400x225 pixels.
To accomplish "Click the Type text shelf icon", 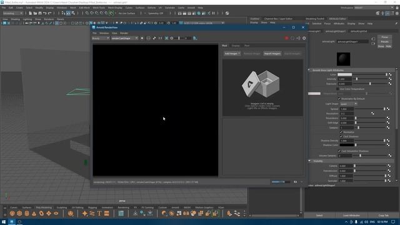I will coord(99,213).
